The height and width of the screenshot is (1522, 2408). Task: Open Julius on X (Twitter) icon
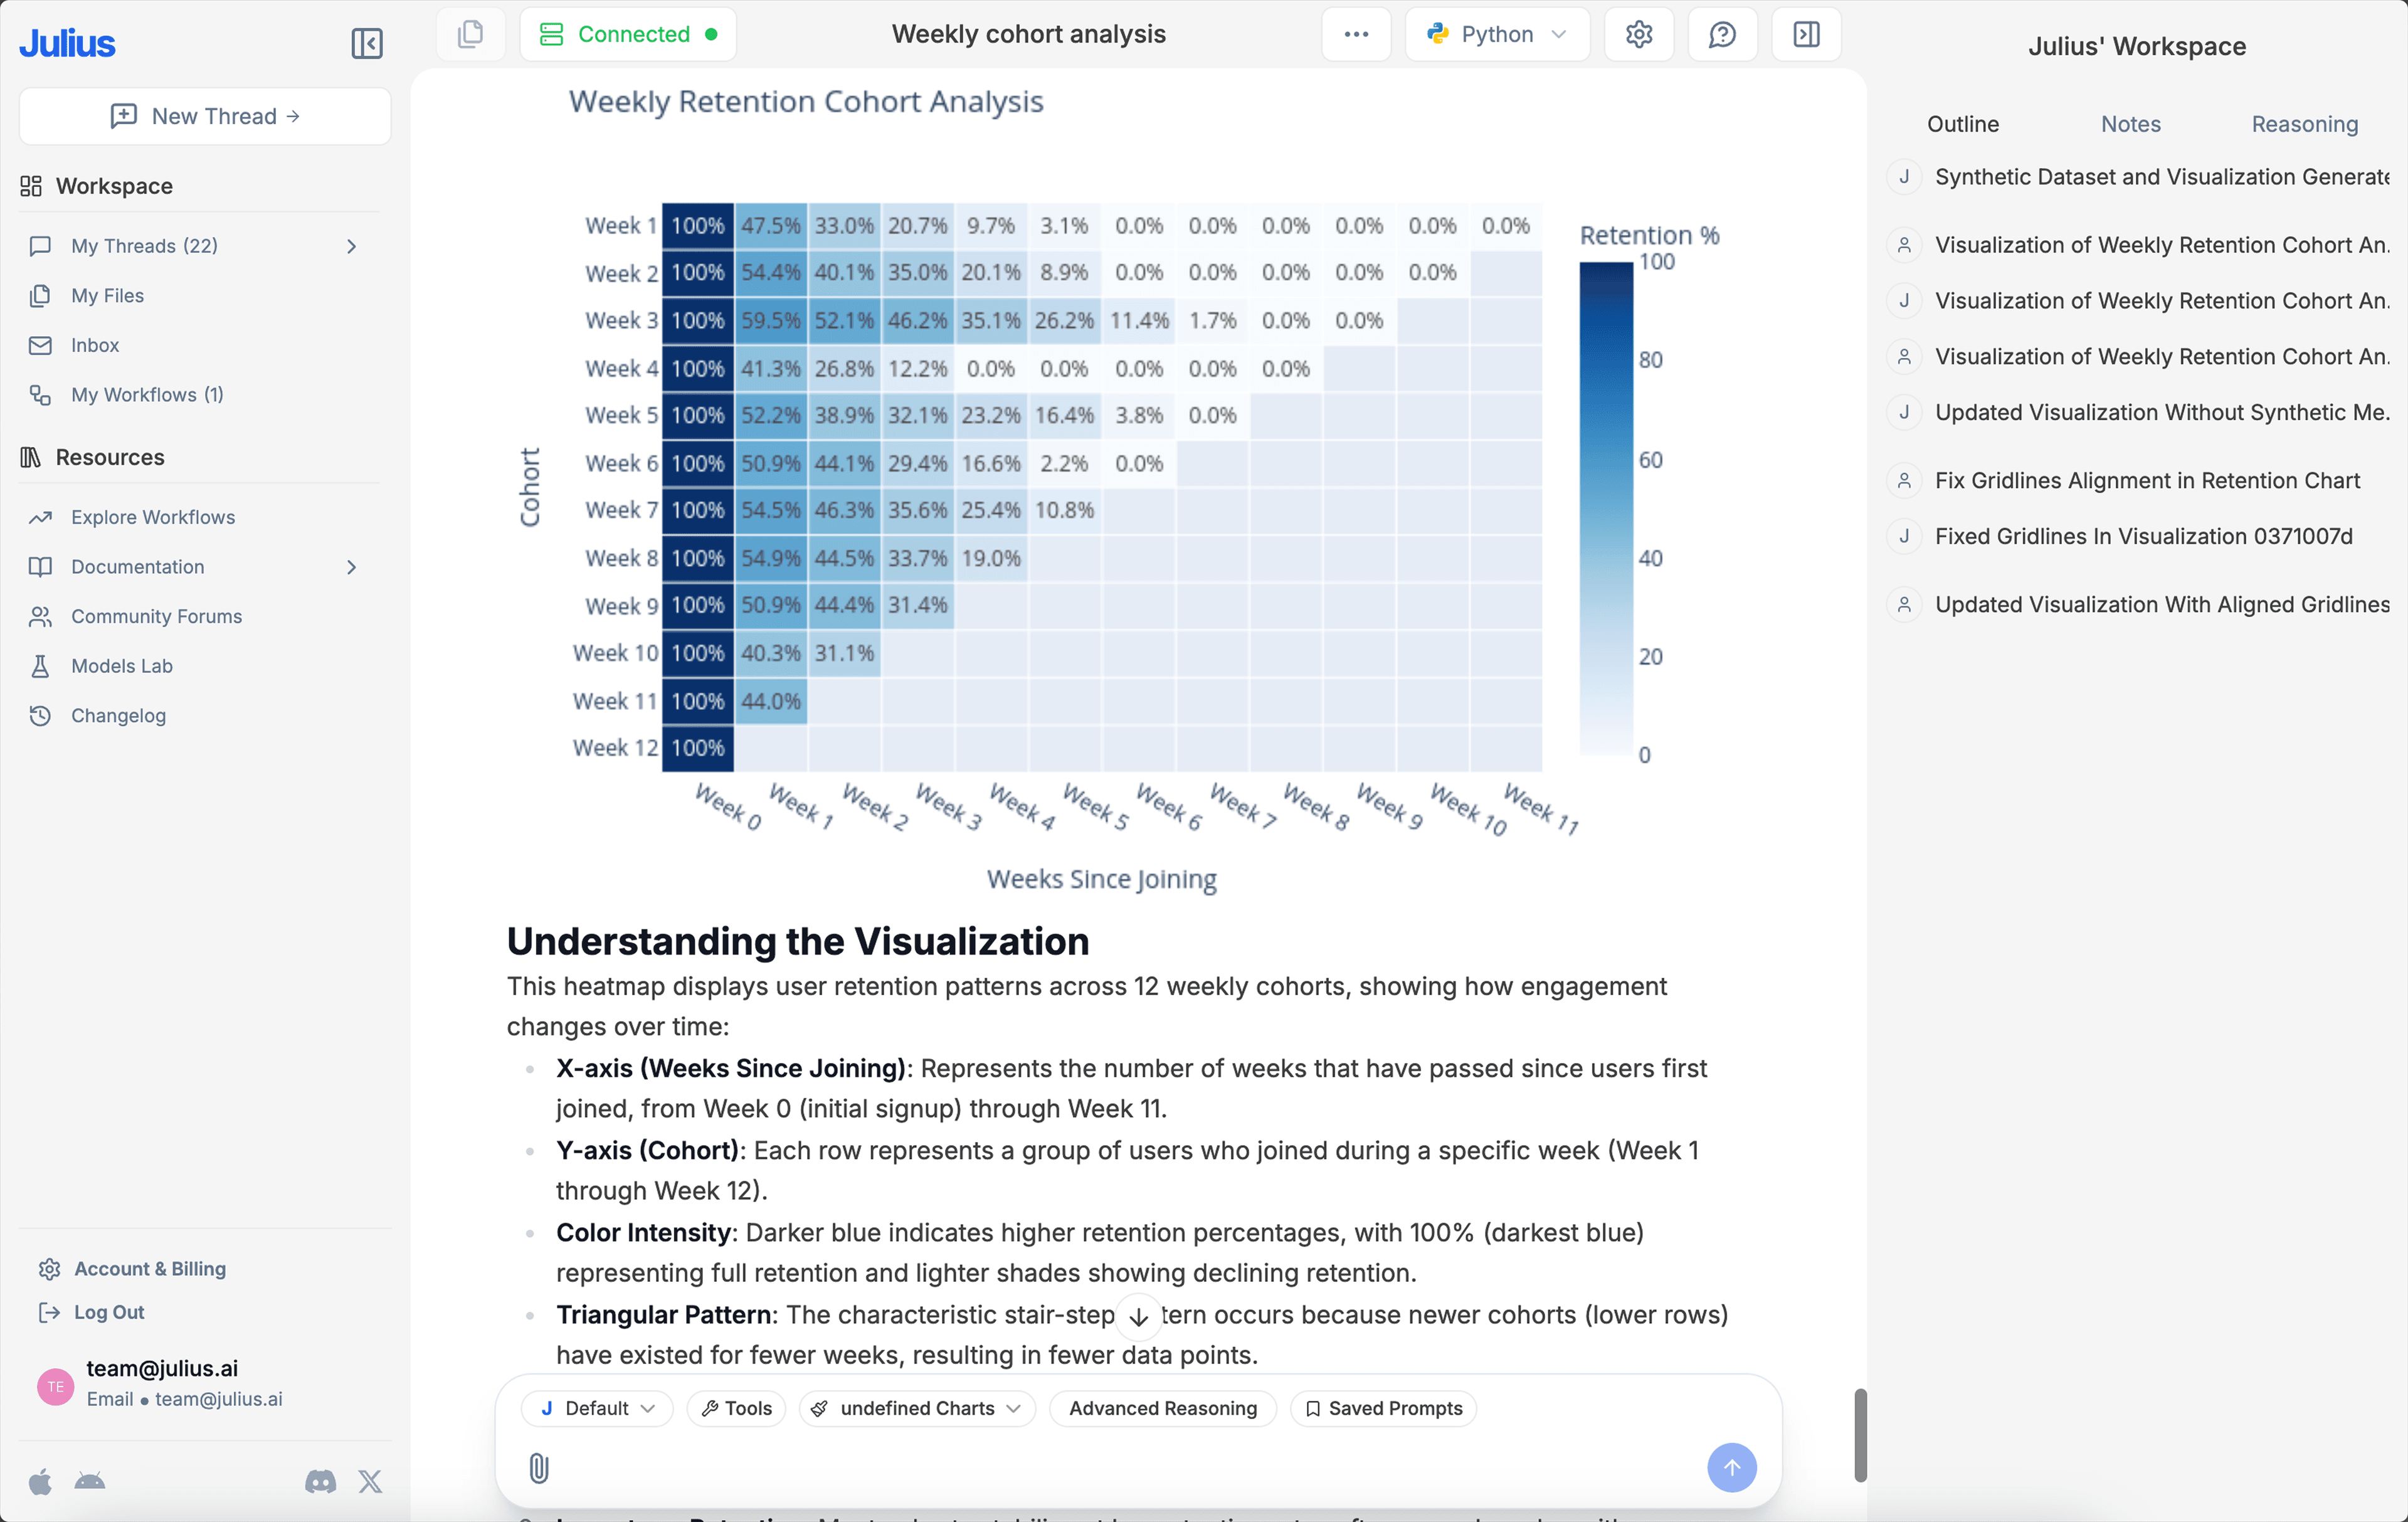coord(370,1481)
